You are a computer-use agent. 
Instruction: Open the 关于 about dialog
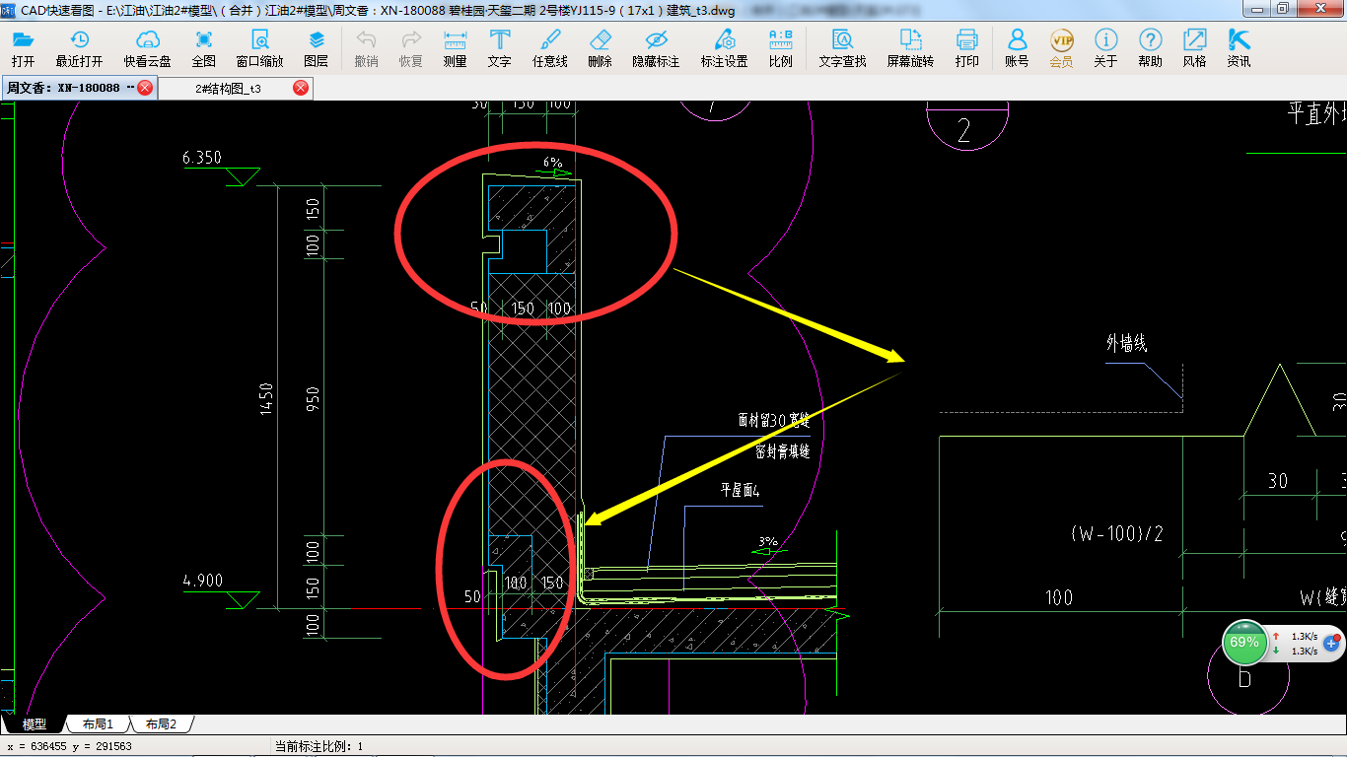click(1105, 48)
